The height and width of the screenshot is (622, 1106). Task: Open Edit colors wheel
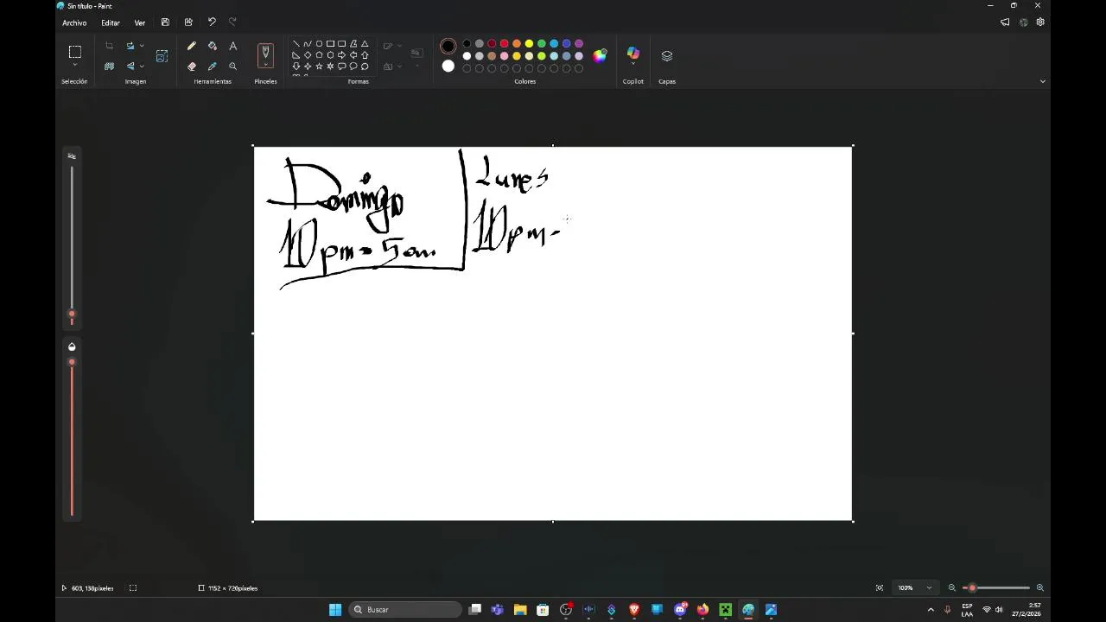(x=600, y=55)
